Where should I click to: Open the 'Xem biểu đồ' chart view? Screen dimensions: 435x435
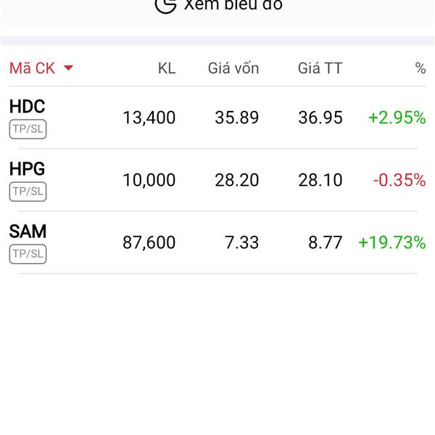[x=219, y=6]
